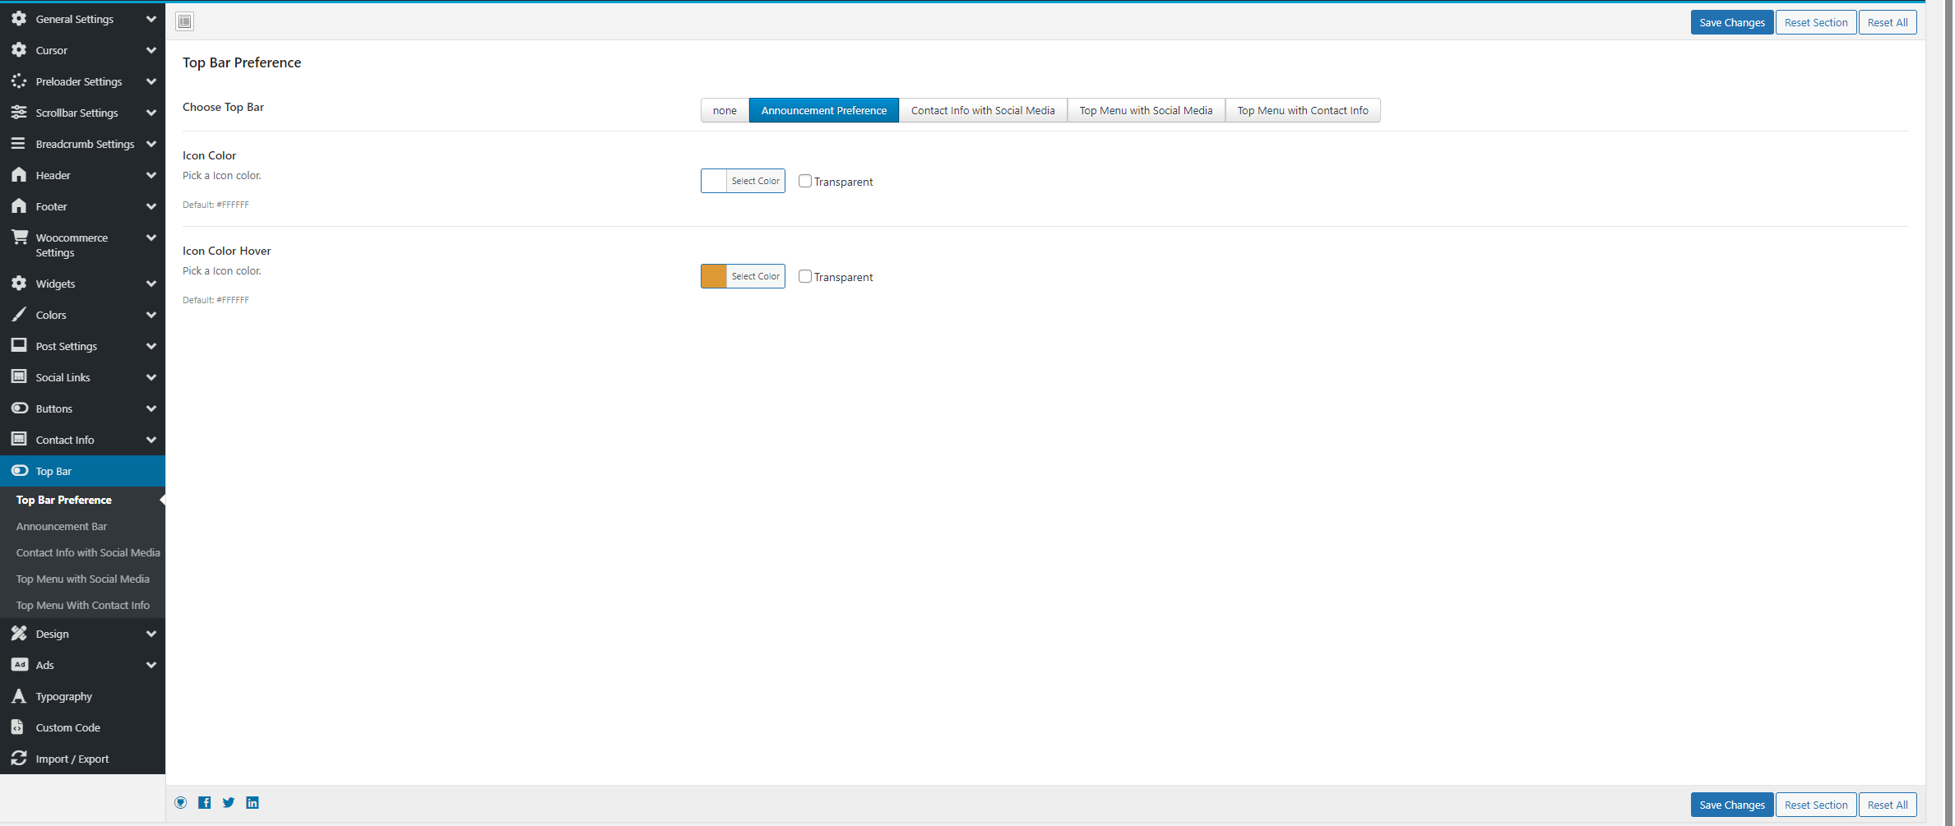Image resolution: width=1955 pixels, height=826 pixels.
Task: Open the orange Icon Color Hover swatch
Action: click(x=714, y=276)
